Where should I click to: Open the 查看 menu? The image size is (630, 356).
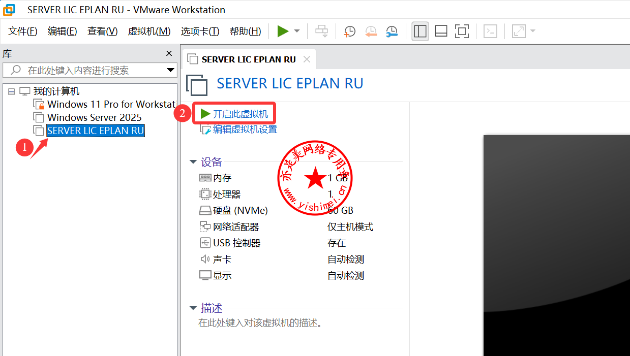102,31
